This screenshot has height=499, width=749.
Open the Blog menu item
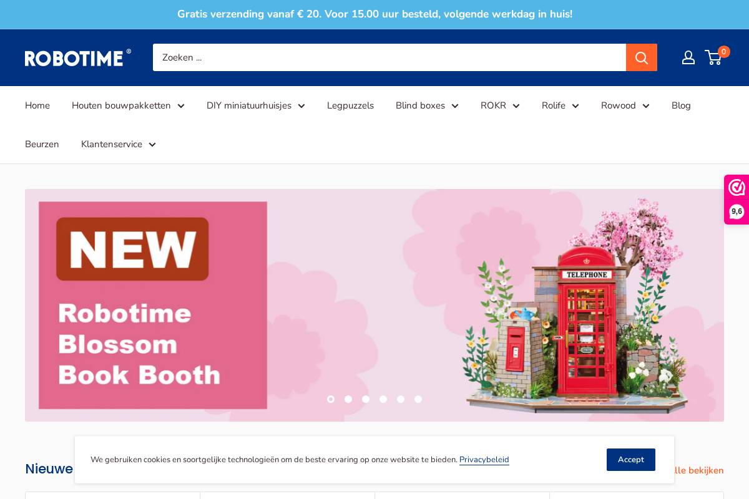[x=681, y=105]
